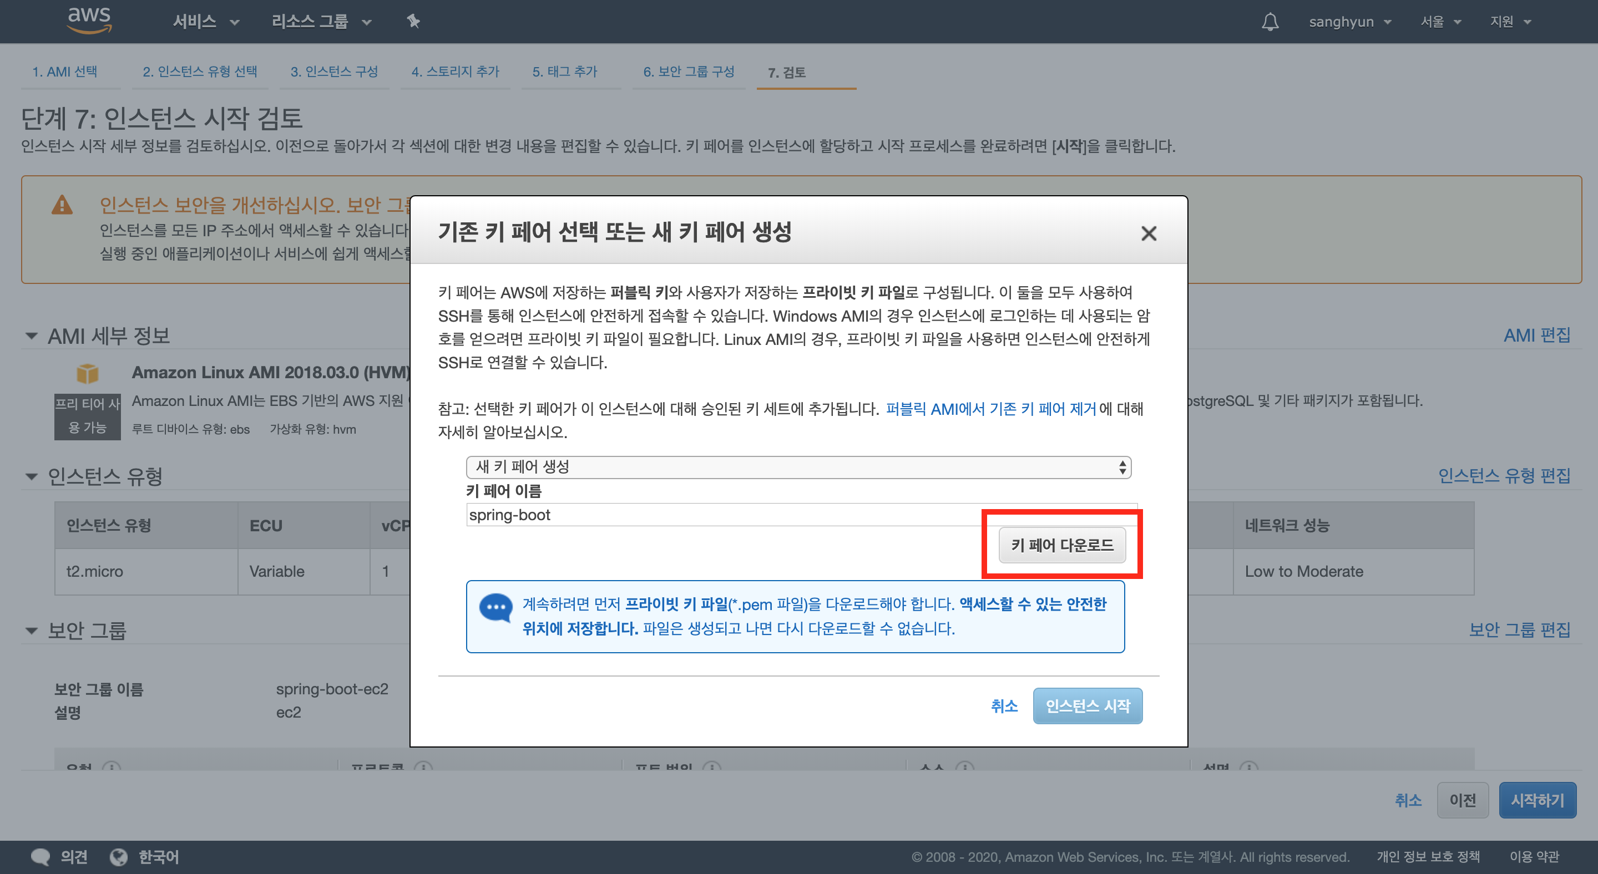Click the blue chat bubble info icon
1598x874 pixels.
coord(495,607)
